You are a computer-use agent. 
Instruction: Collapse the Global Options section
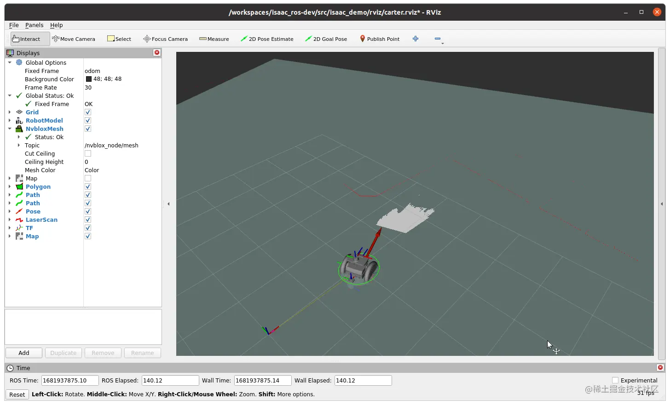(10, 62)
